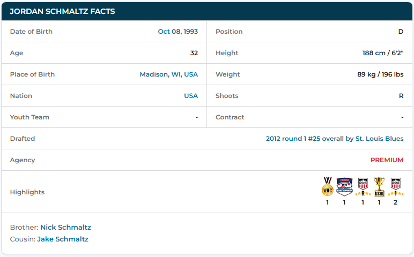Click the USHL All-Rookie shield icon
The image size is (414, 257).
[x=363, y=186]
